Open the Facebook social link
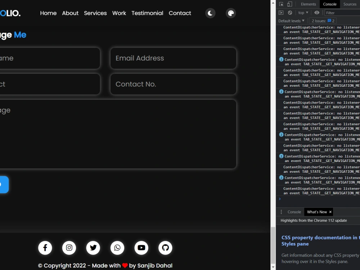 (x=45, y=248)
